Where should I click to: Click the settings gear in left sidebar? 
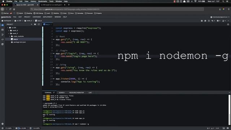point(3,124)
